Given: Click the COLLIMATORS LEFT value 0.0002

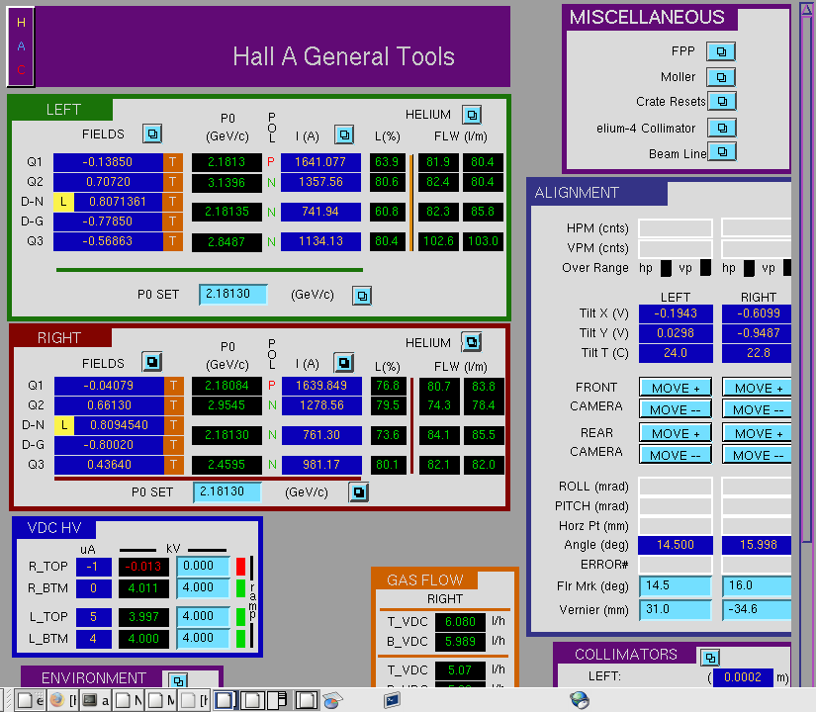Looking at the screenshot, I should click(743, 677).
